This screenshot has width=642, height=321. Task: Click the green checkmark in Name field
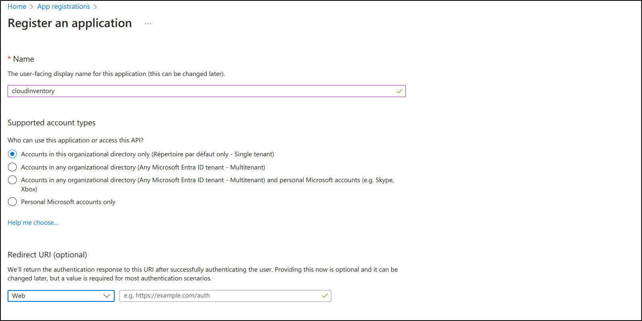[x=399, y=91]
